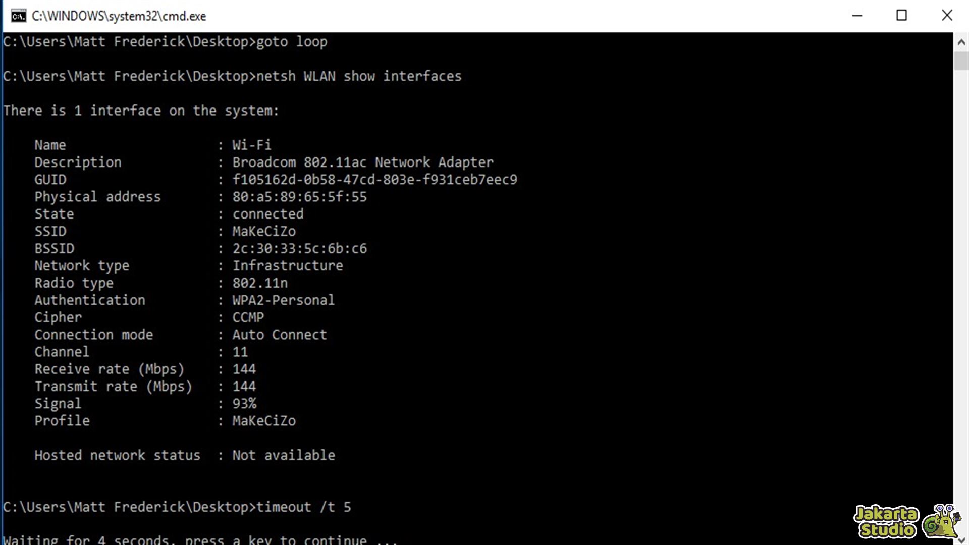969x545 pixels.
Task: Click the C:\WINDOWS\system32\cmd.exe title text
Action: (x=119, y=16)
